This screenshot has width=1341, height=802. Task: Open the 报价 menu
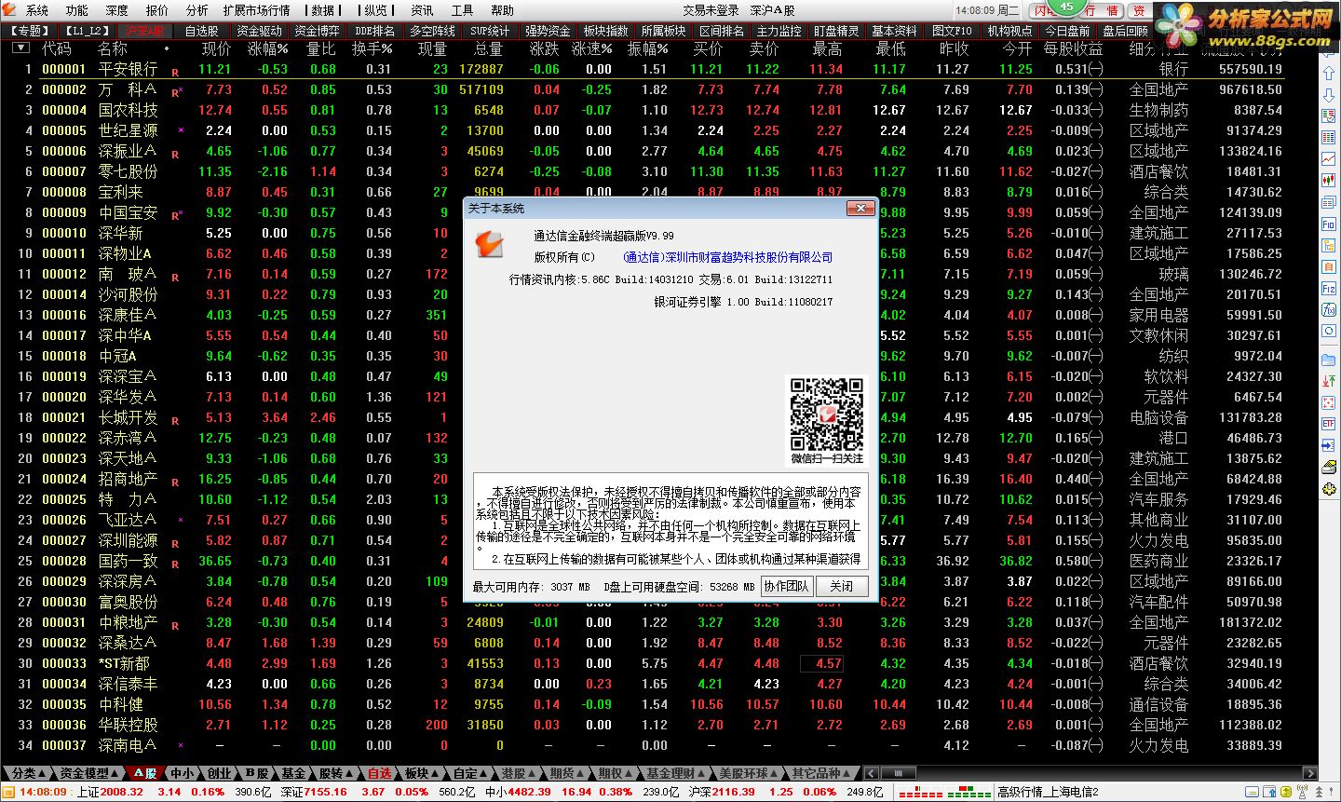(156, 10)
